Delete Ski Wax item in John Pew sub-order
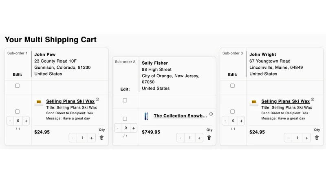326x183 pixels. coord(101,138)
